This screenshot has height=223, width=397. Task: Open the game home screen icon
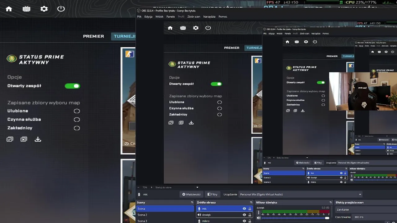coord(9,9)
